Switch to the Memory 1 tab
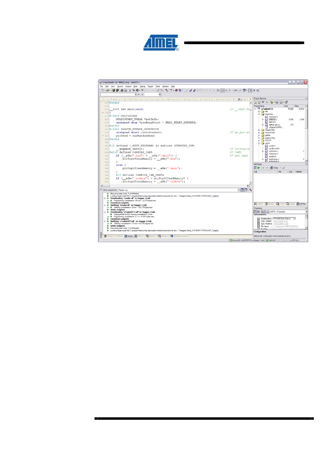 coord(151,236)
